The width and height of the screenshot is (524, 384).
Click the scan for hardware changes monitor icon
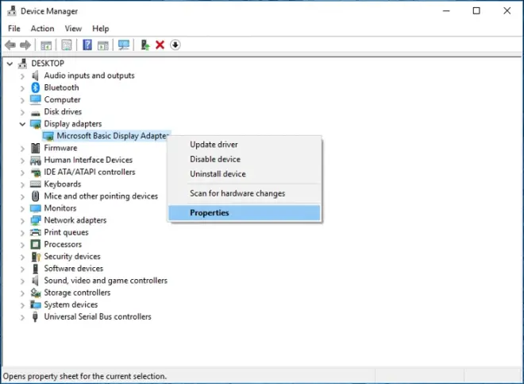point(124,45)
